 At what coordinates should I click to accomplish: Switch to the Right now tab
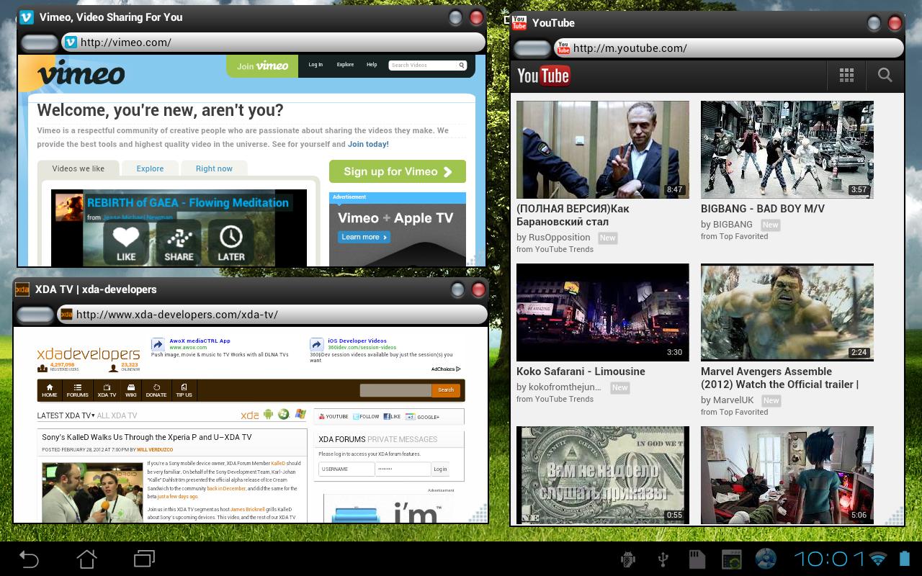tap(214, 168)
